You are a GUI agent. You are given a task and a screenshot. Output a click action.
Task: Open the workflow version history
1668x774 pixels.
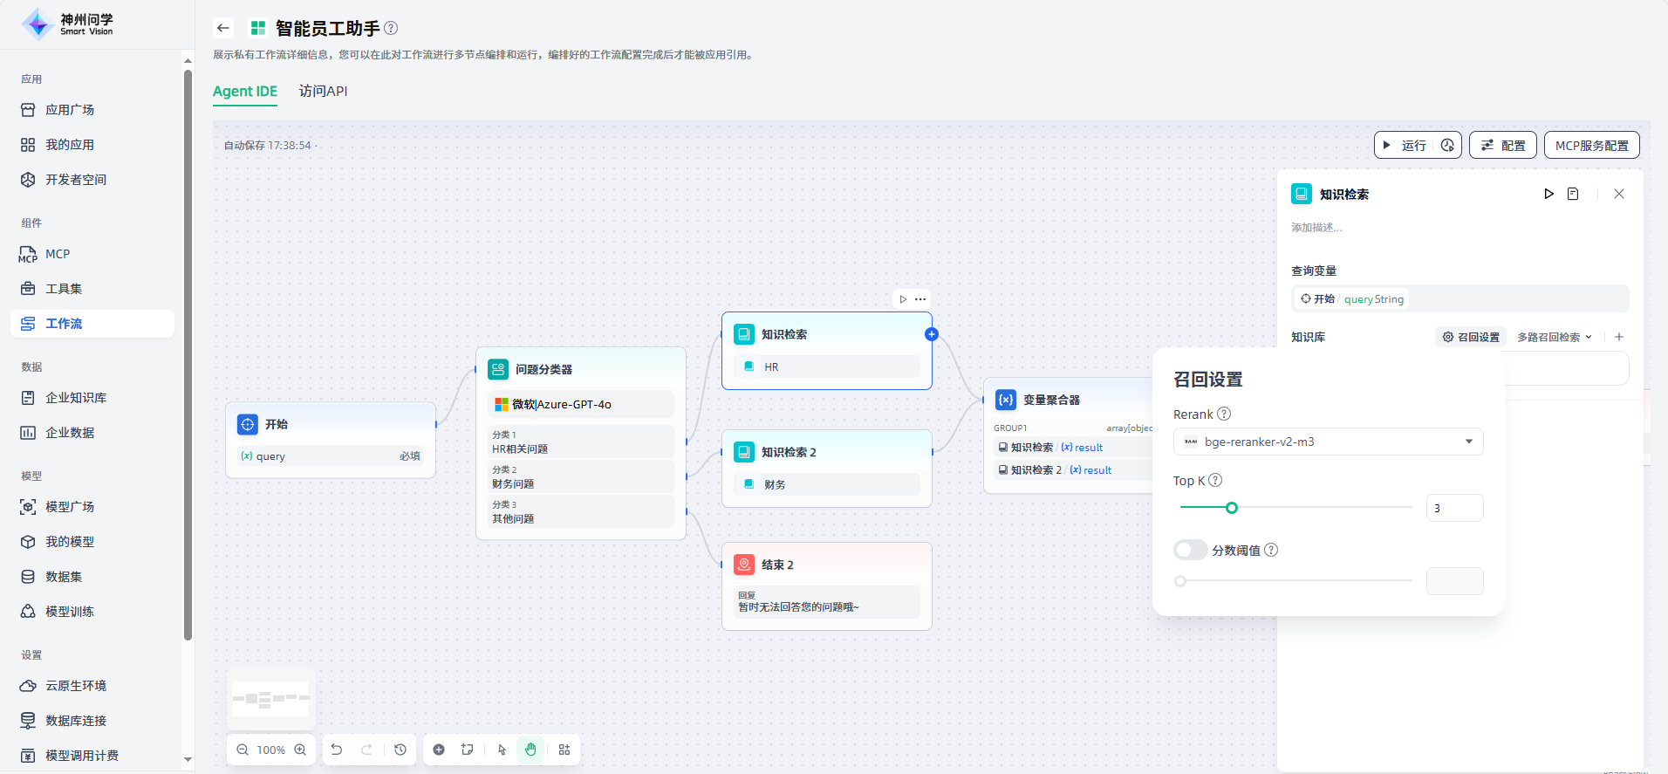[400, 750]
